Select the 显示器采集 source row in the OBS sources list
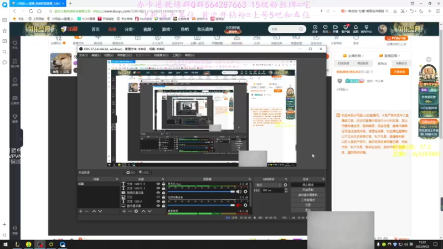 tap(143, 206)
